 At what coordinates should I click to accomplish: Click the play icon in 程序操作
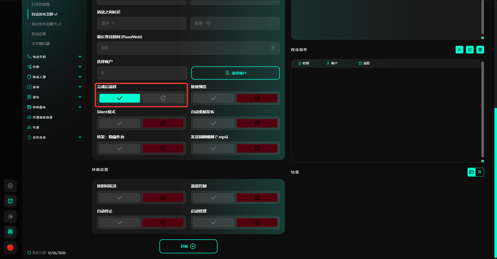point(459,50)
